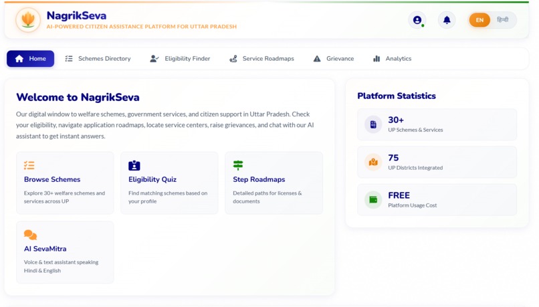
Task: Click the UP Schemes document icon
Action: 373,124
